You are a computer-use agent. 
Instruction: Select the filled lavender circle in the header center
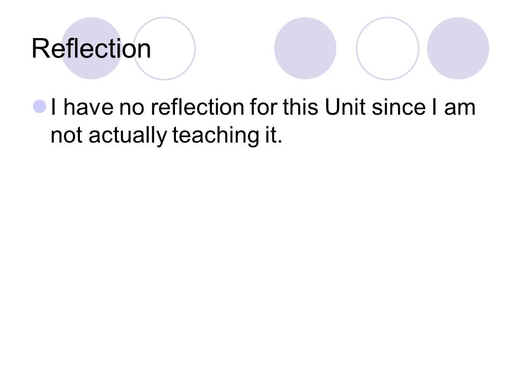[x=305, y=48]
